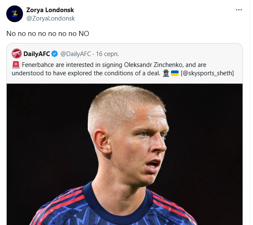This screenshot has width=253, height=225.
Task: Open the DailyAFC account name
Action: tap(37, 54)
